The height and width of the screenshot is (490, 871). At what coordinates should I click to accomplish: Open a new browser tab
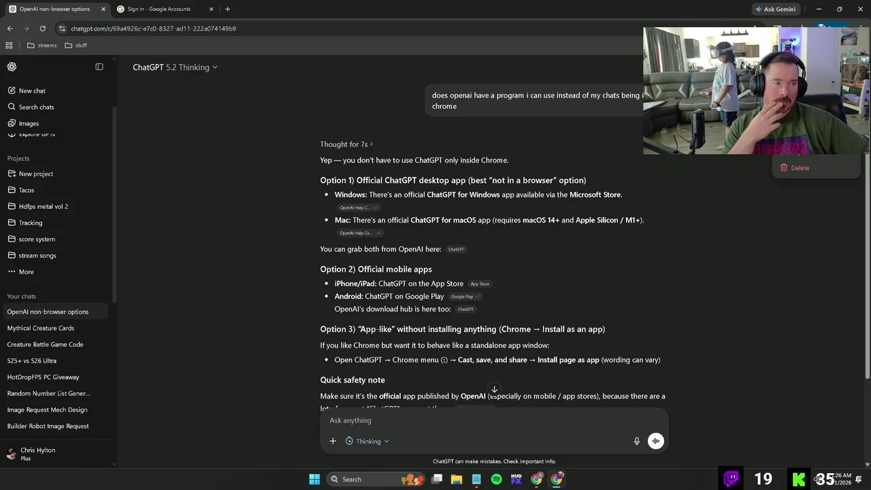click(x=227, y=9)
